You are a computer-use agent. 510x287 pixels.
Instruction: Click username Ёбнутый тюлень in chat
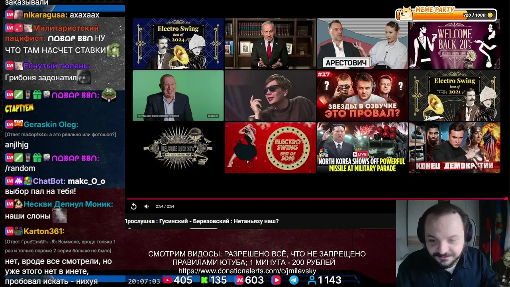pyautogui.click(x=57, y=66)
